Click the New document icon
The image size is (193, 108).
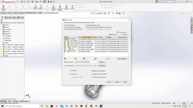pos(25,1)
